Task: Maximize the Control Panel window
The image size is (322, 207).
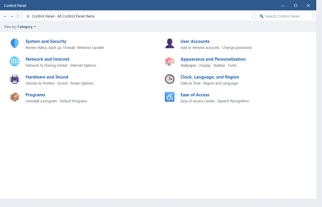Action: [296, 5]
